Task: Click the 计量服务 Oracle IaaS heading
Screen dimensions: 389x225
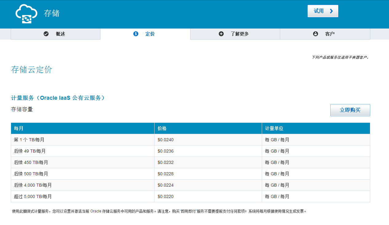Action: (59, 98)
